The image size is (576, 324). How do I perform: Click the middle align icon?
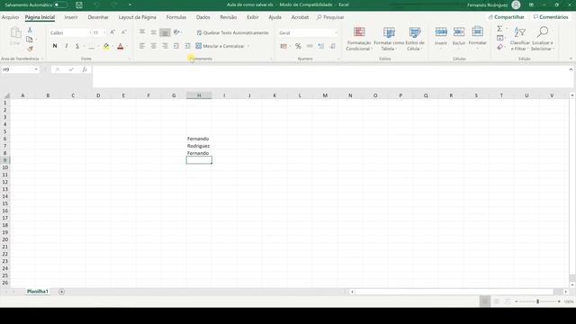[154, 32]
